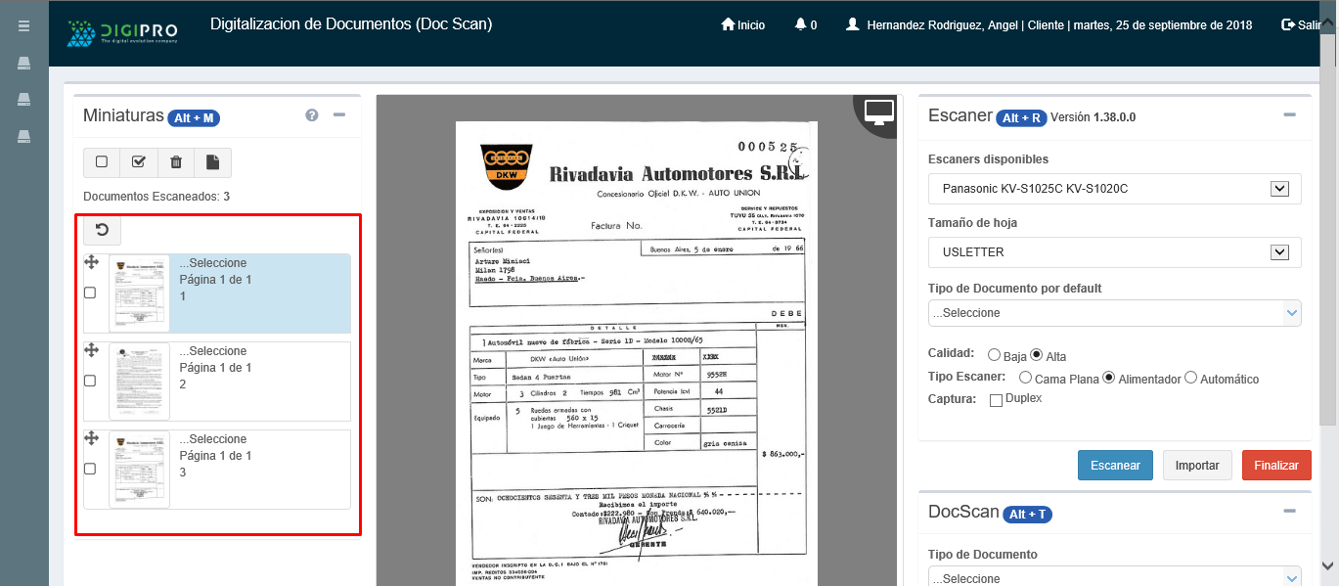Click the select-all checked box icon

click(139, 162)
